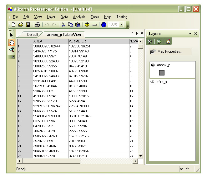Image resolution: width=207 pixels, height=179 pixels.
Task: Select the hand pan tool
Action: pyautogui.click(x=12, y=42)
